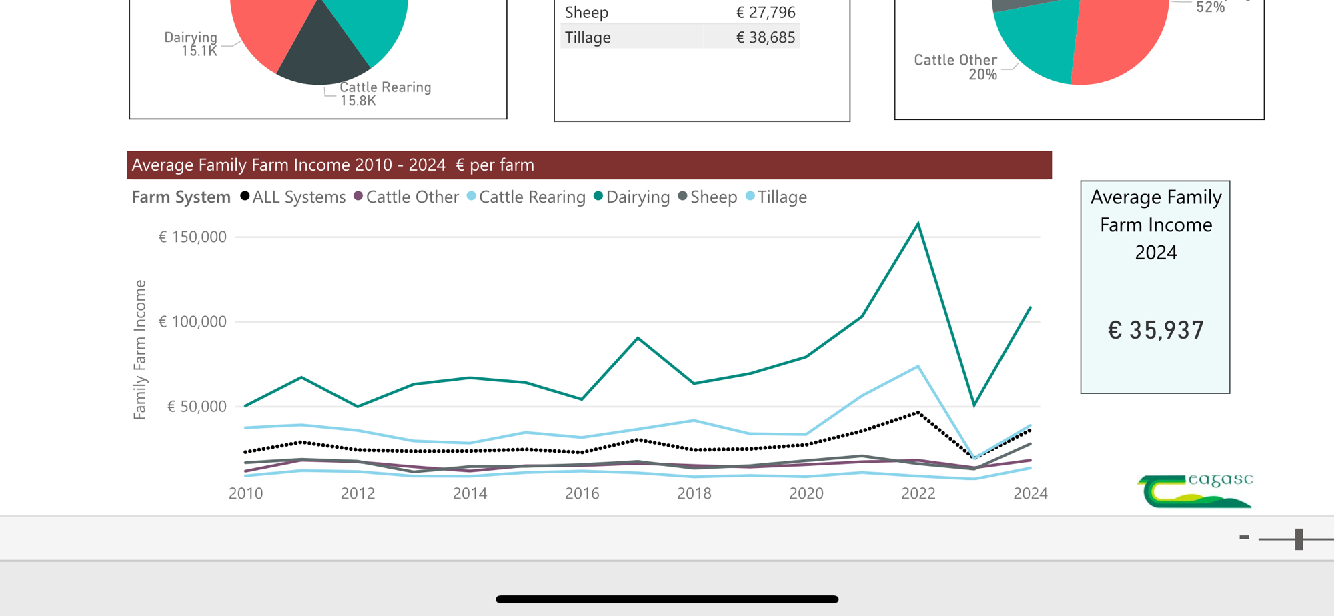
Task: Click the ALL Systems black legend marker
Action: pos(245,196)
